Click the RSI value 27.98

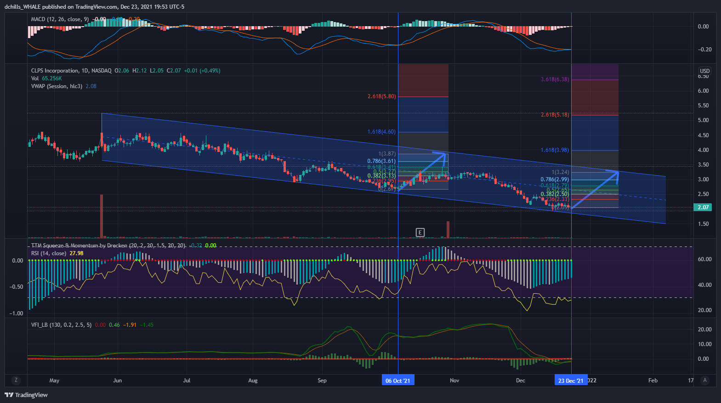76,253
